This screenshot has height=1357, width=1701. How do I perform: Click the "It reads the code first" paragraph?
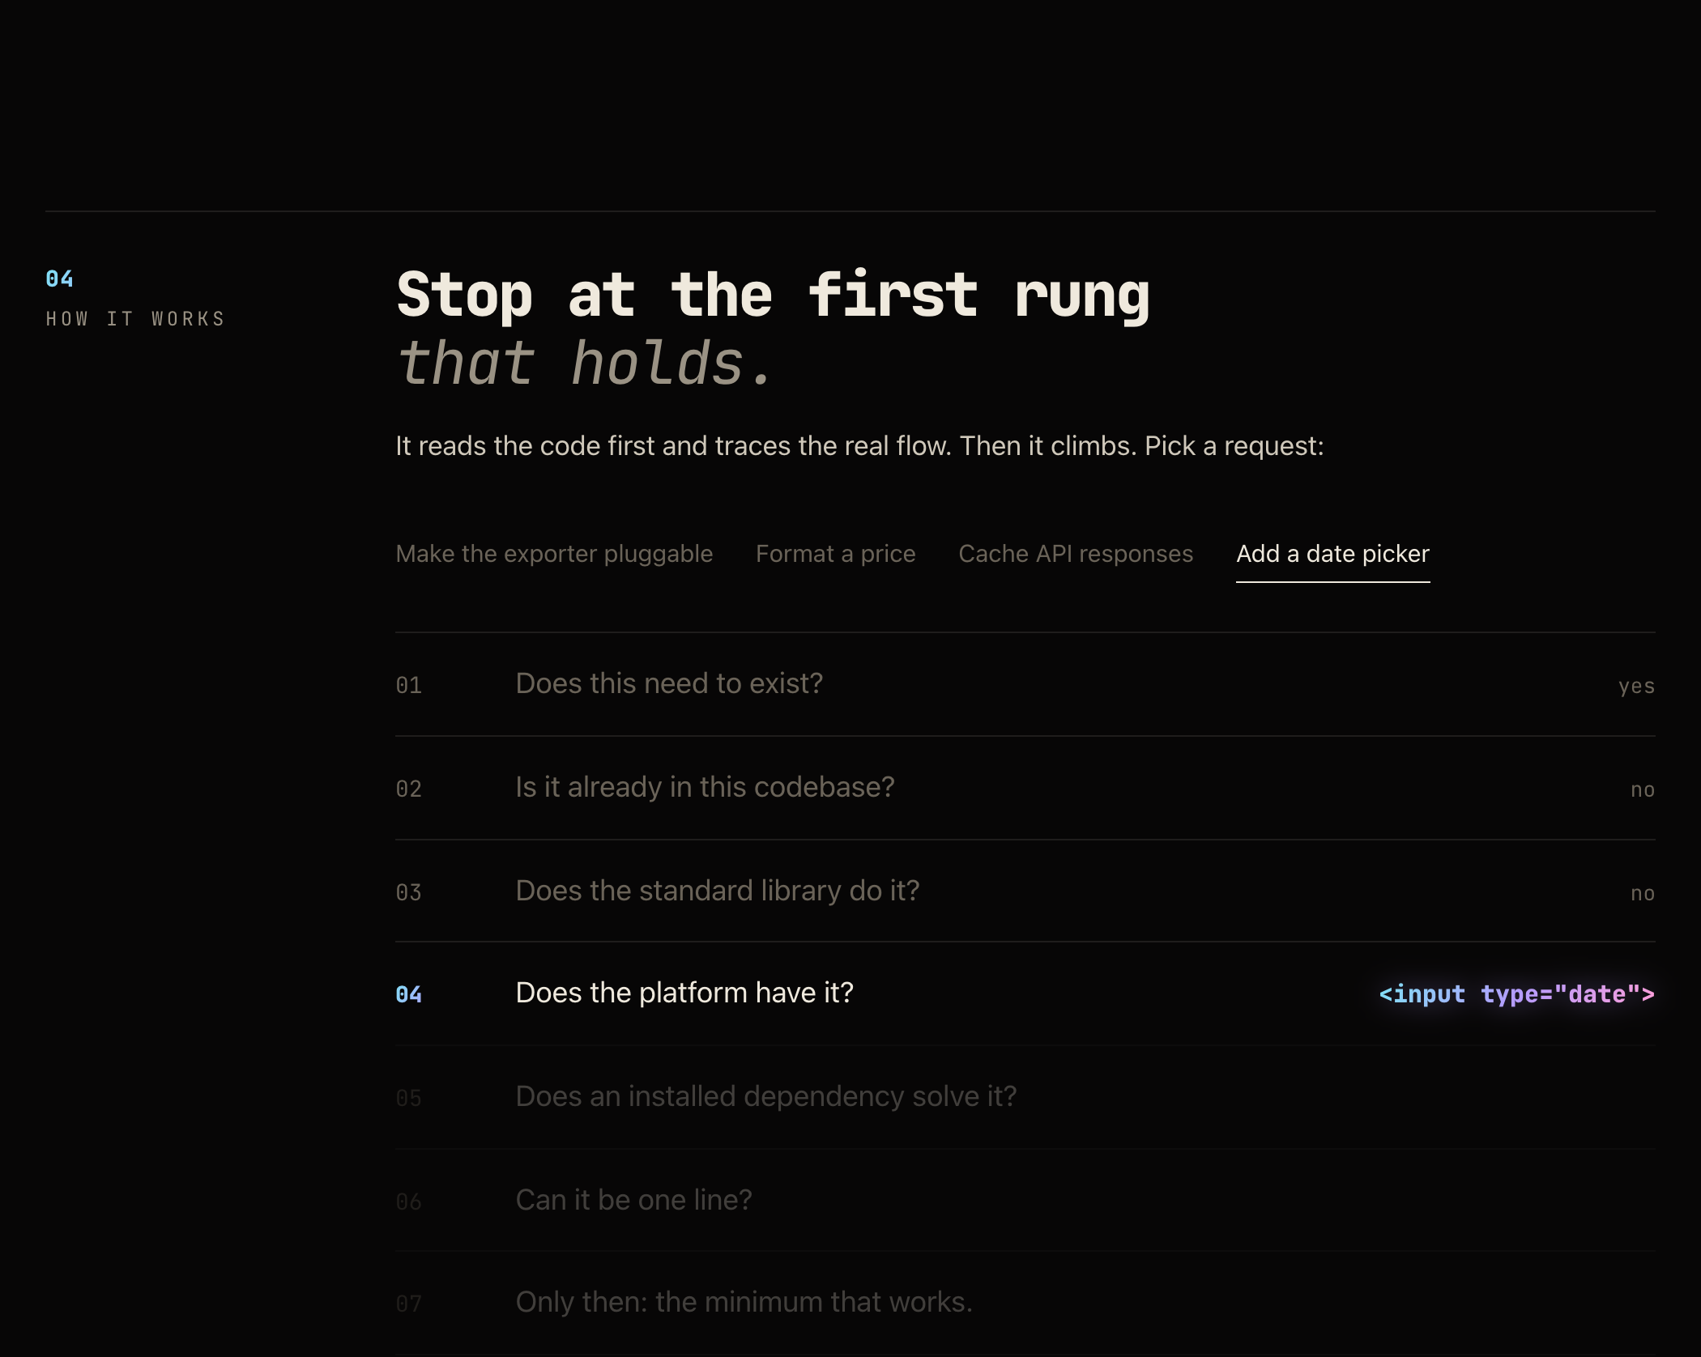[x=859, y=446]
